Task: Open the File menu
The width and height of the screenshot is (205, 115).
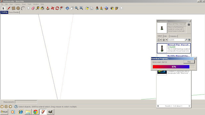Action: 2,4
